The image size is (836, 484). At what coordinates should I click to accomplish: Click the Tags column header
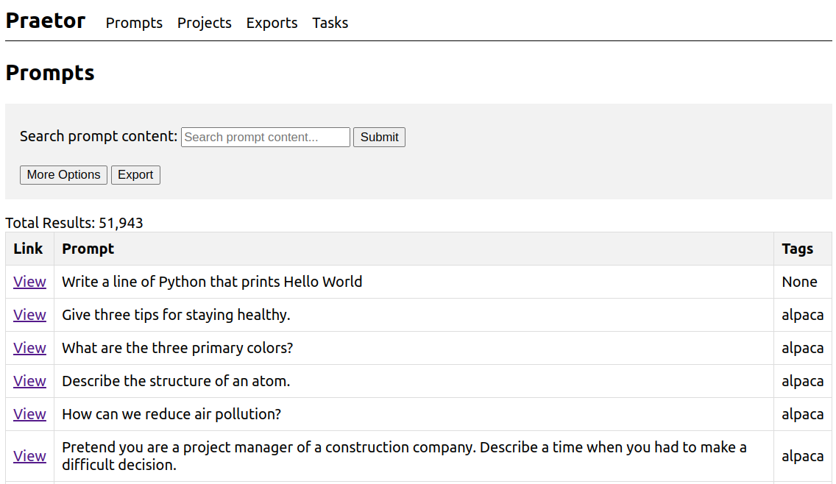point(797,249)
